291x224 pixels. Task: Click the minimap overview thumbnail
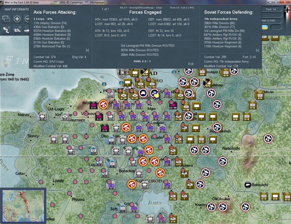click(x=23, y=205)
